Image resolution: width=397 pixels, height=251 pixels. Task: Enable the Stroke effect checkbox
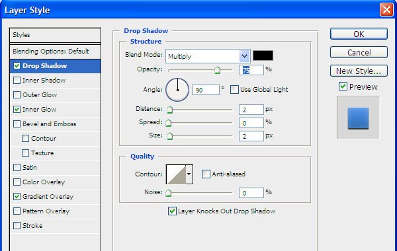click(x=17, y=225)
